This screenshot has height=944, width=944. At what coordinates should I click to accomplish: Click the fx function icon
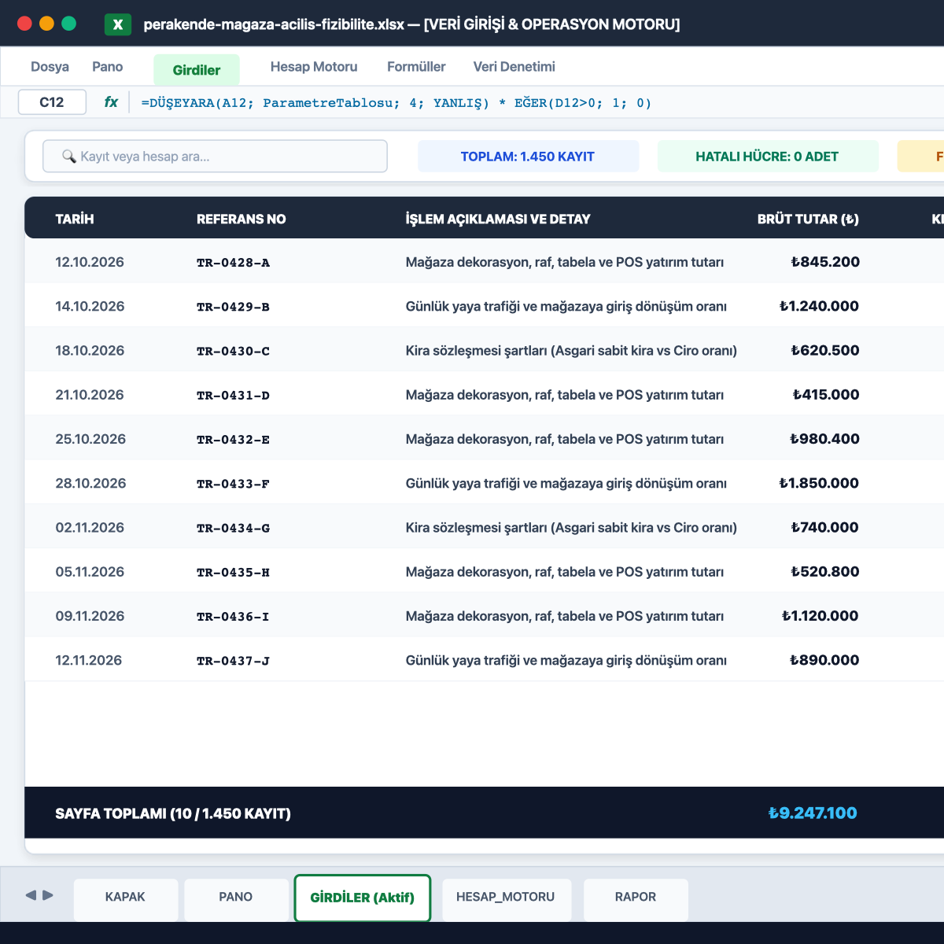tap(111, 102)
